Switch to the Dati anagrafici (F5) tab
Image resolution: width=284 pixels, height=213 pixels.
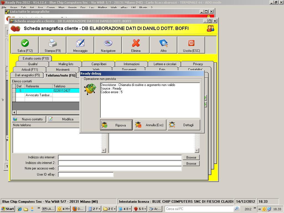(x=27, y=75)
